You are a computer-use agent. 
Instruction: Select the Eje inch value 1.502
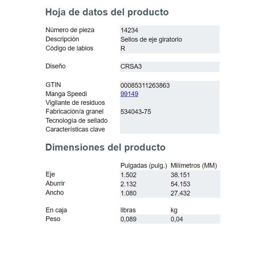click(128, 175)
